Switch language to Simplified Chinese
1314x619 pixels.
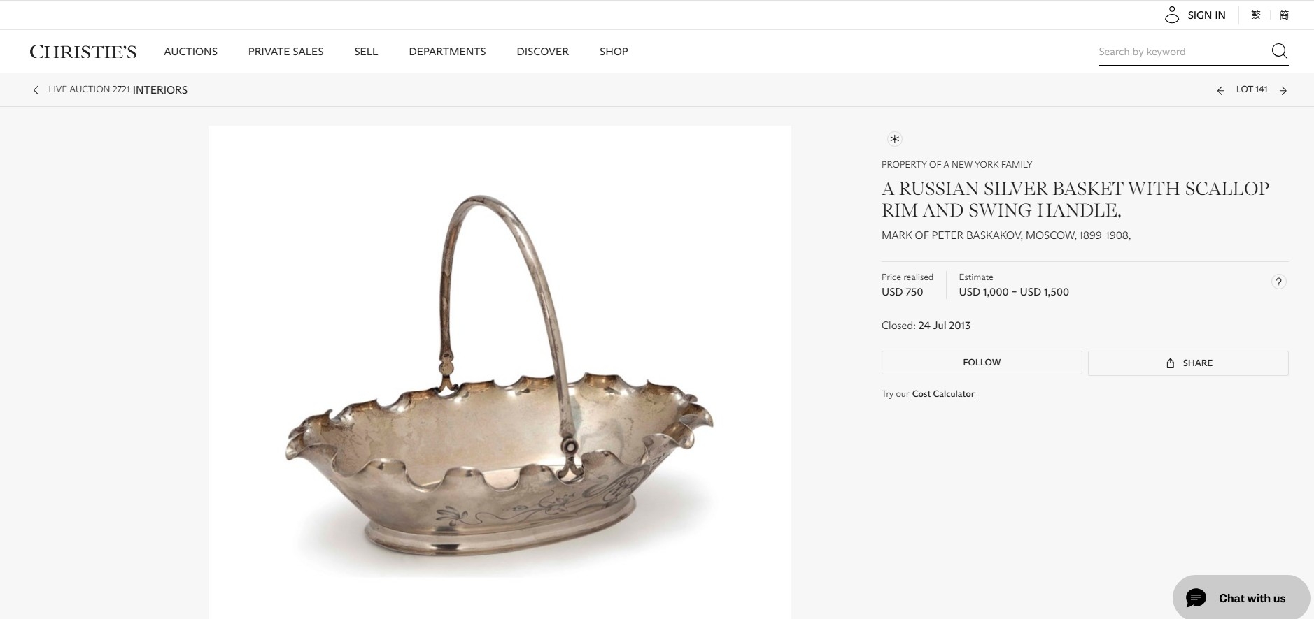(x=1284, y=15)
